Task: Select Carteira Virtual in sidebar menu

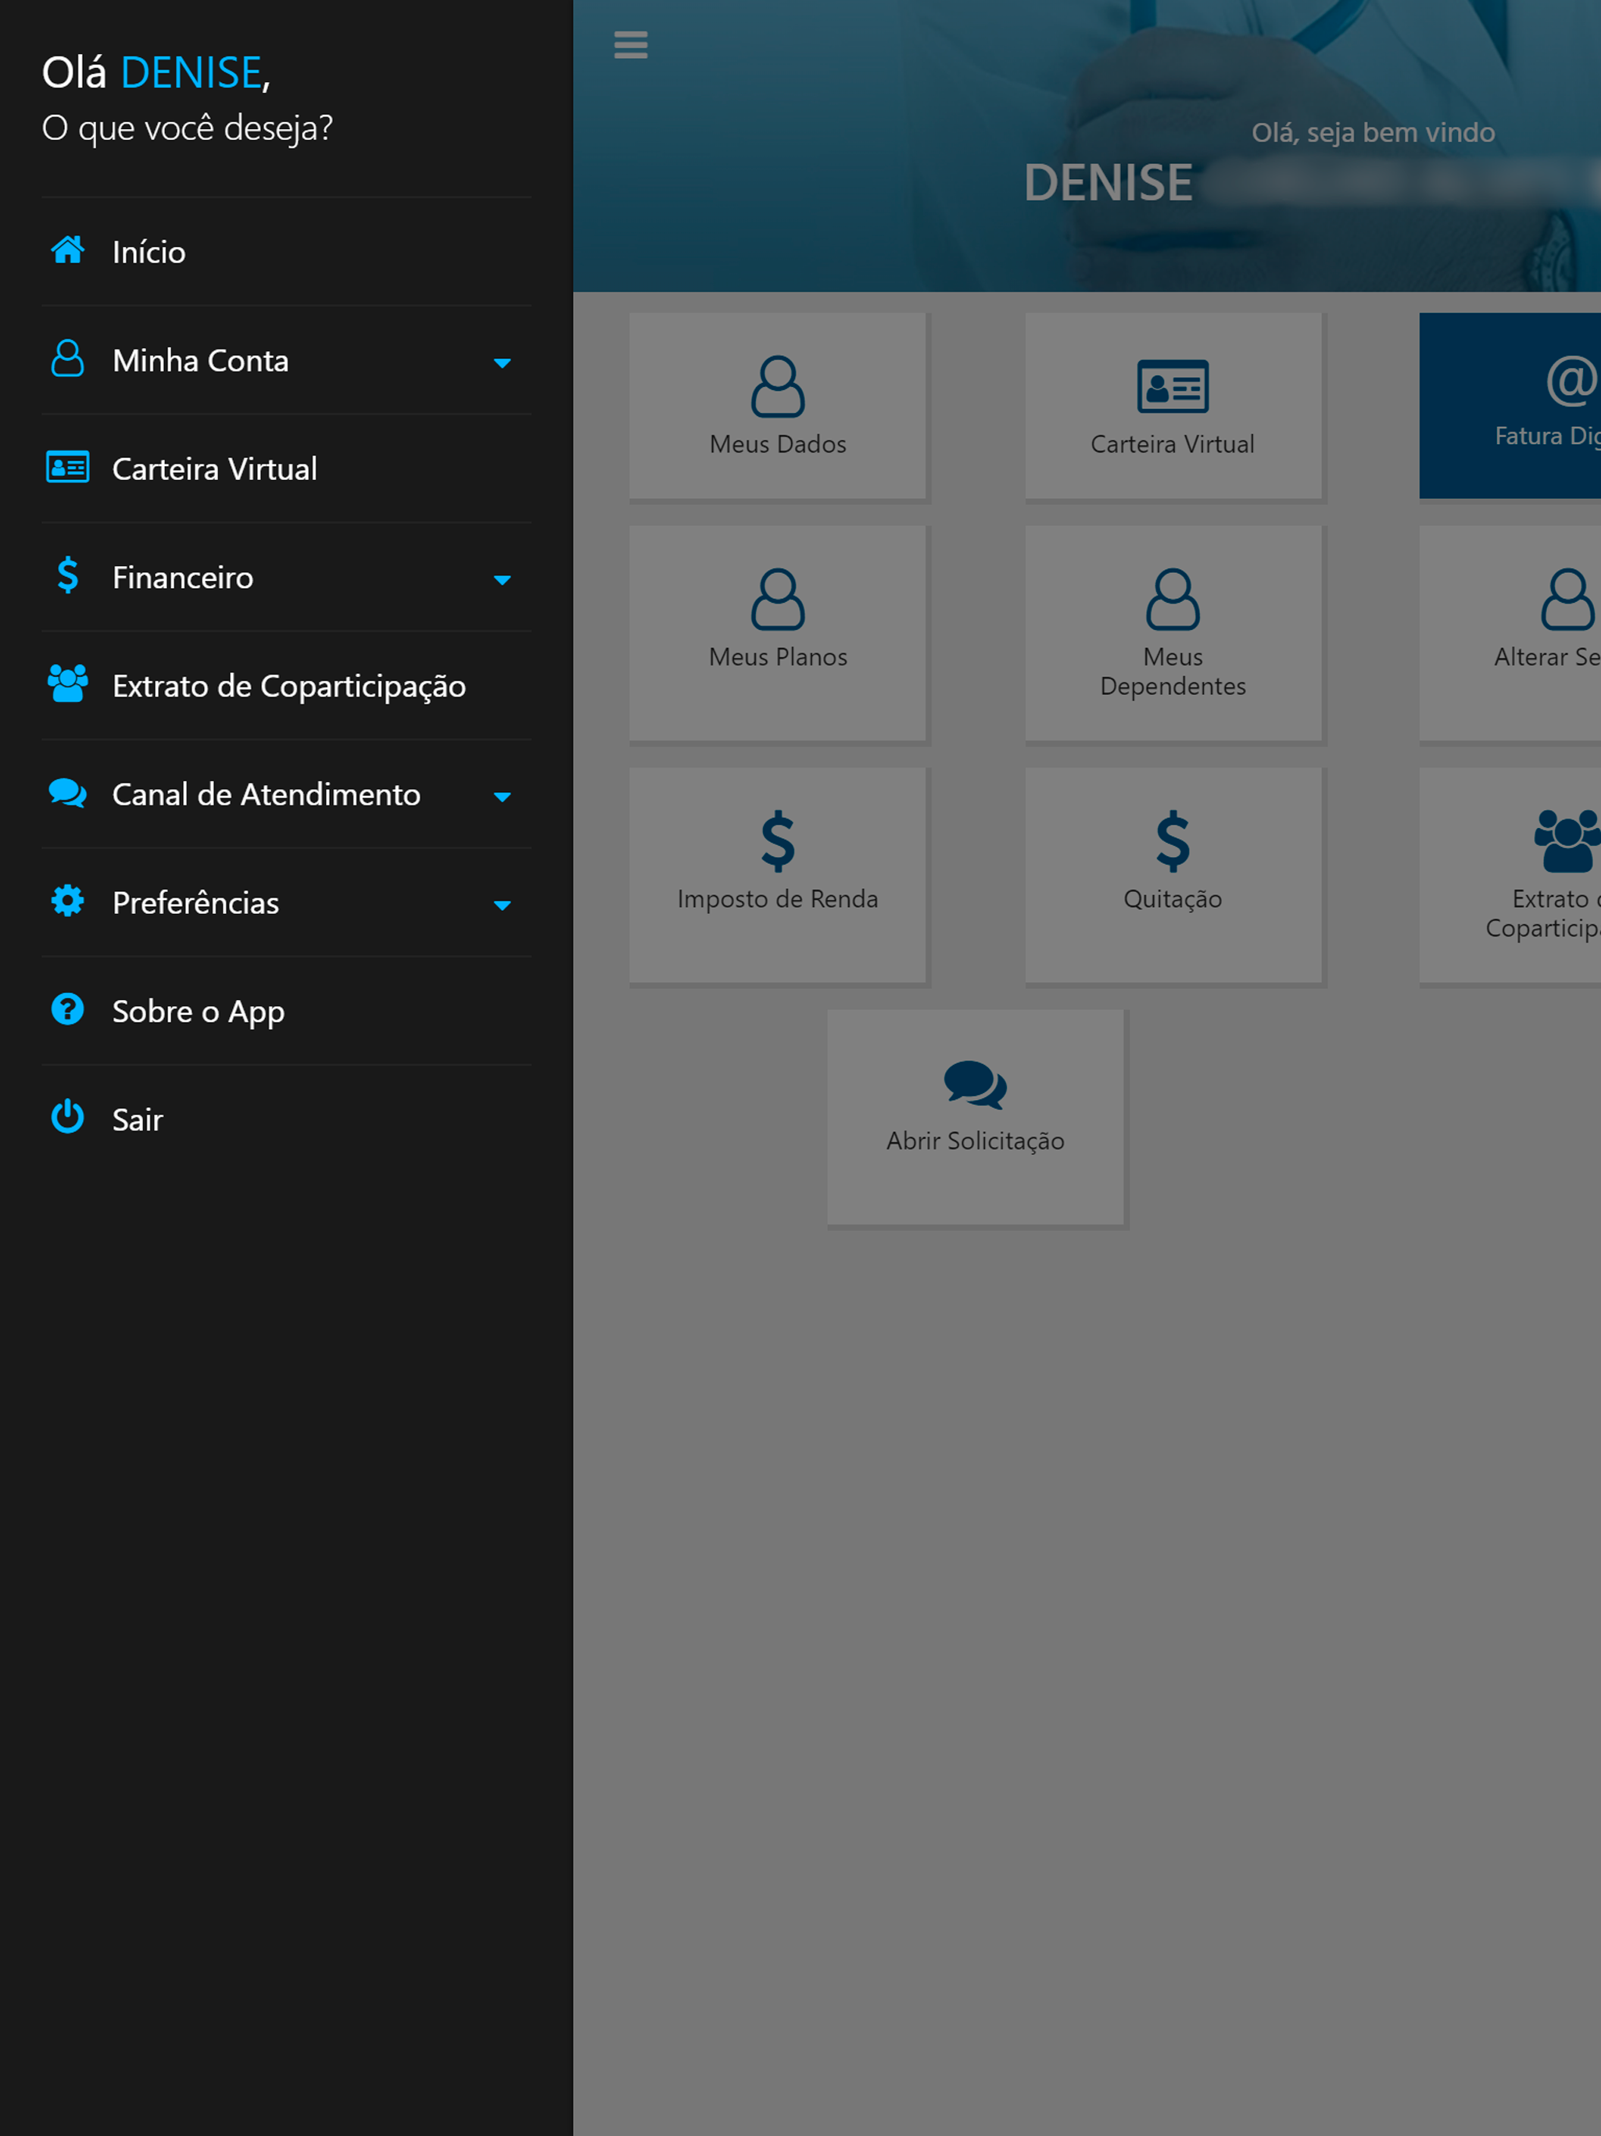Action: click(214, 469)
